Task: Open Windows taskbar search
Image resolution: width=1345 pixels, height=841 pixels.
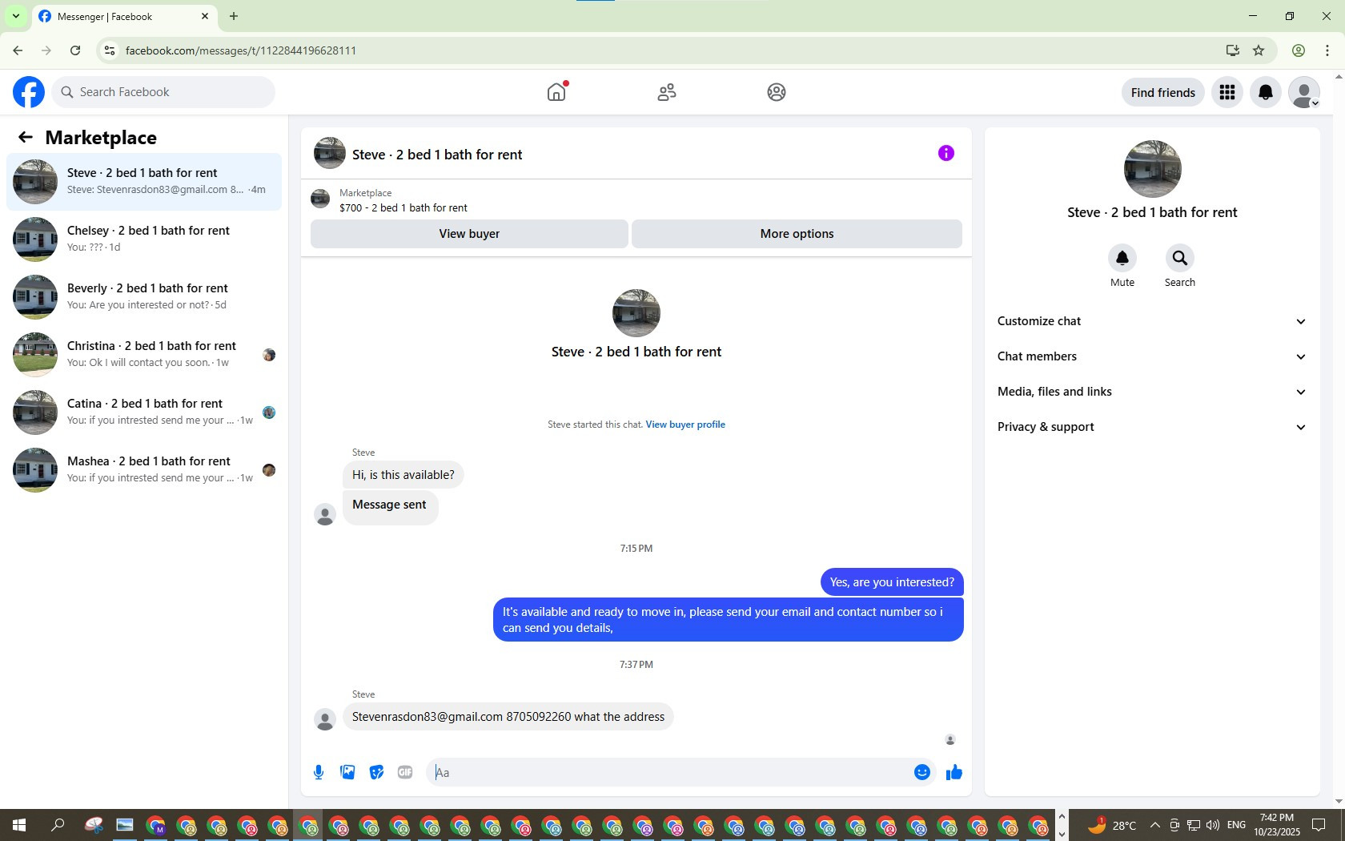Action: [x=58, y=825]
